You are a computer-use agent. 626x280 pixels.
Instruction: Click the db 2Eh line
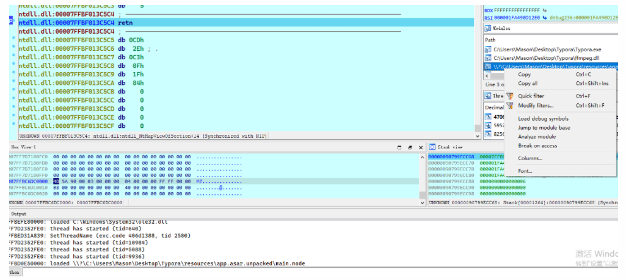88,49
